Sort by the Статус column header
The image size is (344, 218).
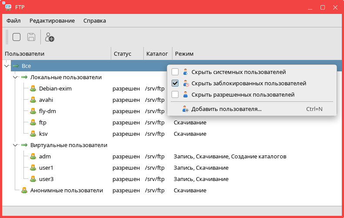[x=122, y=54]
